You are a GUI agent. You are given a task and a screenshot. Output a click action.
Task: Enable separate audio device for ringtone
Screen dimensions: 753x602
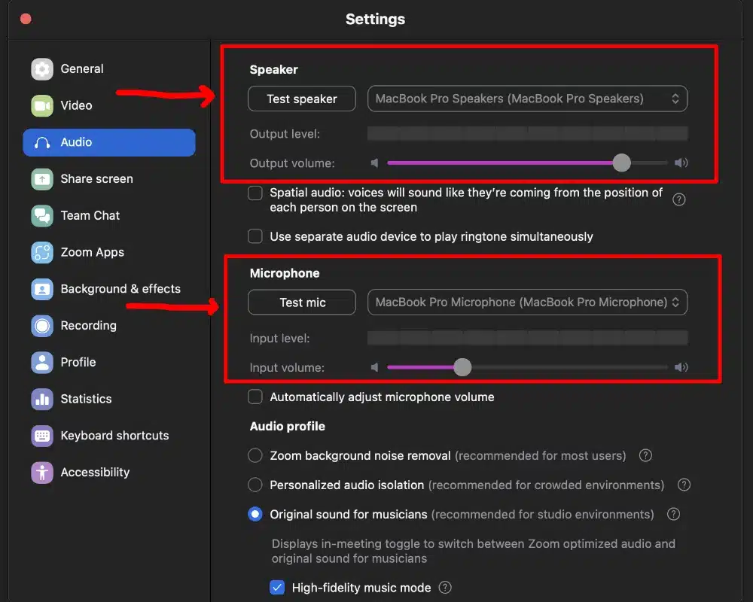click(255, 236)
